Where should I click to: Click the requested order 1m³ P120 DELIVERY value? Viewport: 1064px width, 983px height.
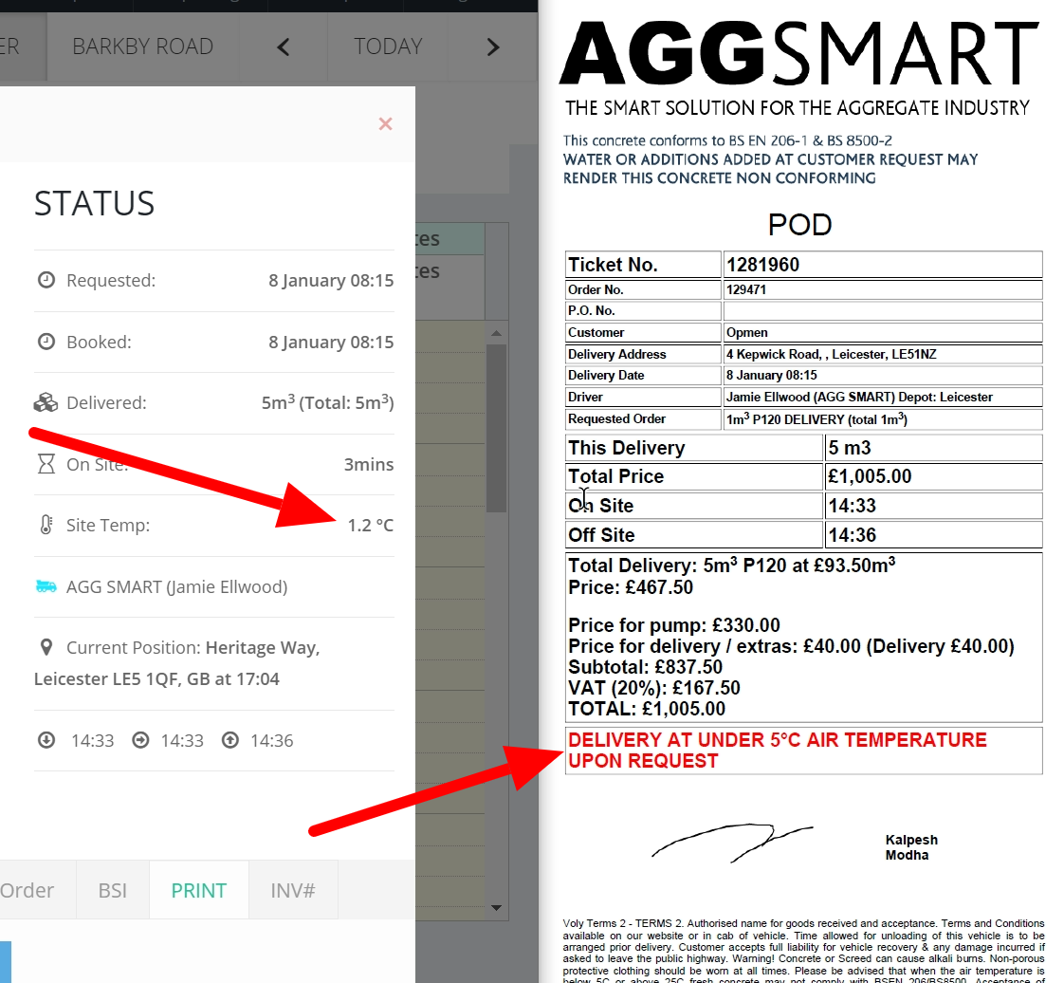pos(817,418)
